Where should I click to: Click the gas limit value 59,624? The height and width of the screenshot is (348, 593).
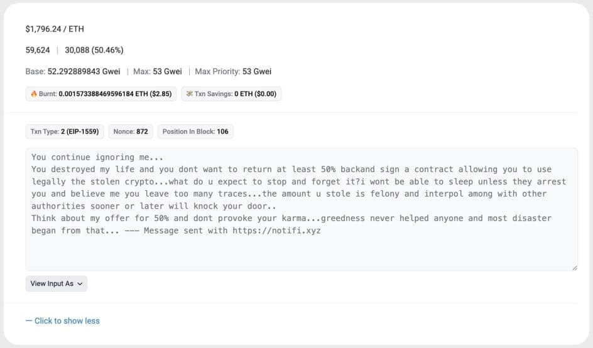click(x=38, y=50)
